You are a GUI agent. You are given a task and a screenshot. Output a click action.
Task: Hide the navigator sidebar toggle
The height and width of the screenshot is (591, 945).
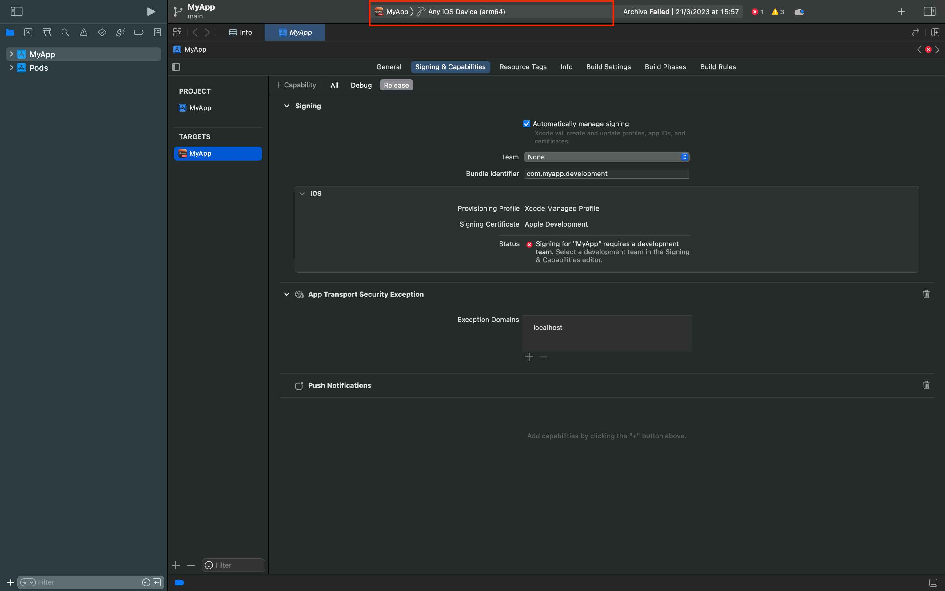coord(16,12)
